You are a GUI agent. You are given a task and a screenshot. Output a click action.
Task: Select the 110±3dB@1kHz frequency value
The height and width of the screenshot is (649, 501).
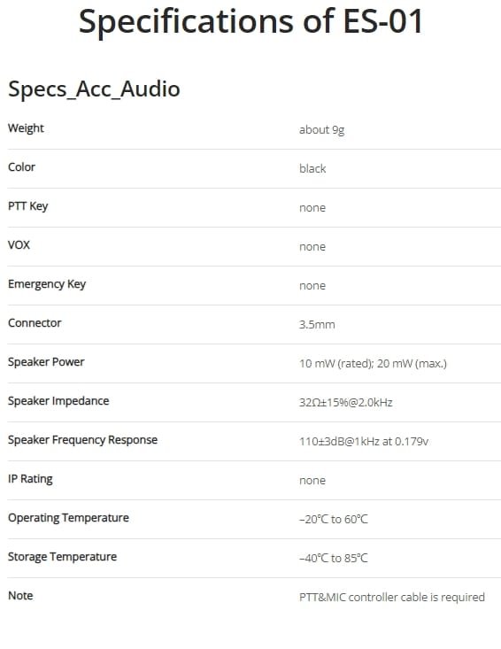point(363,441)
